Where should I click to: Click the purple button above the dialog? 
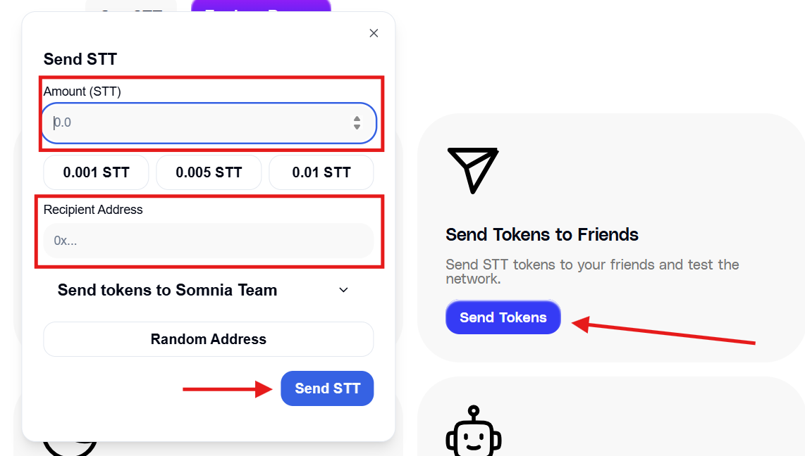[261, 6]
